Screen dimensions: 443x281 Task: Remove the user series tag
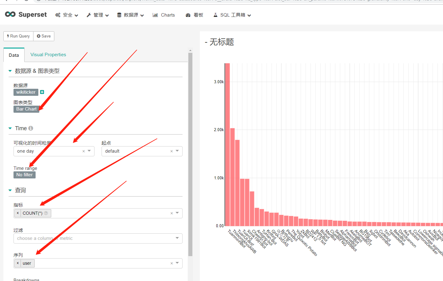[18, 263]
